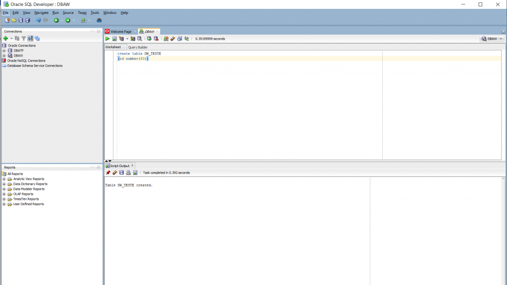Save the Script Output with disk icon
The width and height of the screenshot is (507, 285).
[x=122, y=172]
